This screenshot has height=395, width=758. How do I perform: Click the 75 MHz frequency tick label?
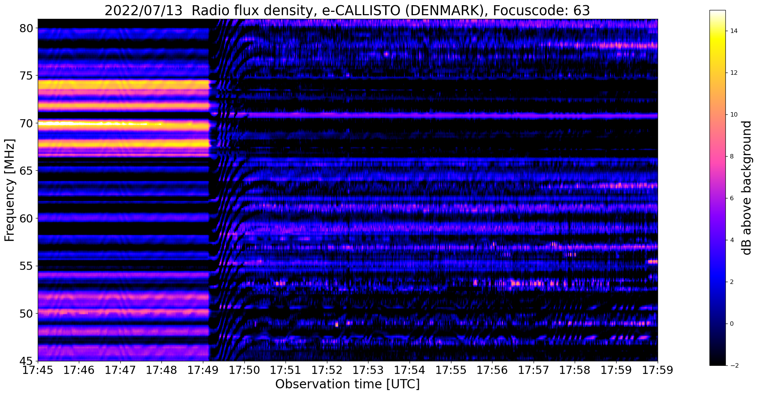click(27, 76)
